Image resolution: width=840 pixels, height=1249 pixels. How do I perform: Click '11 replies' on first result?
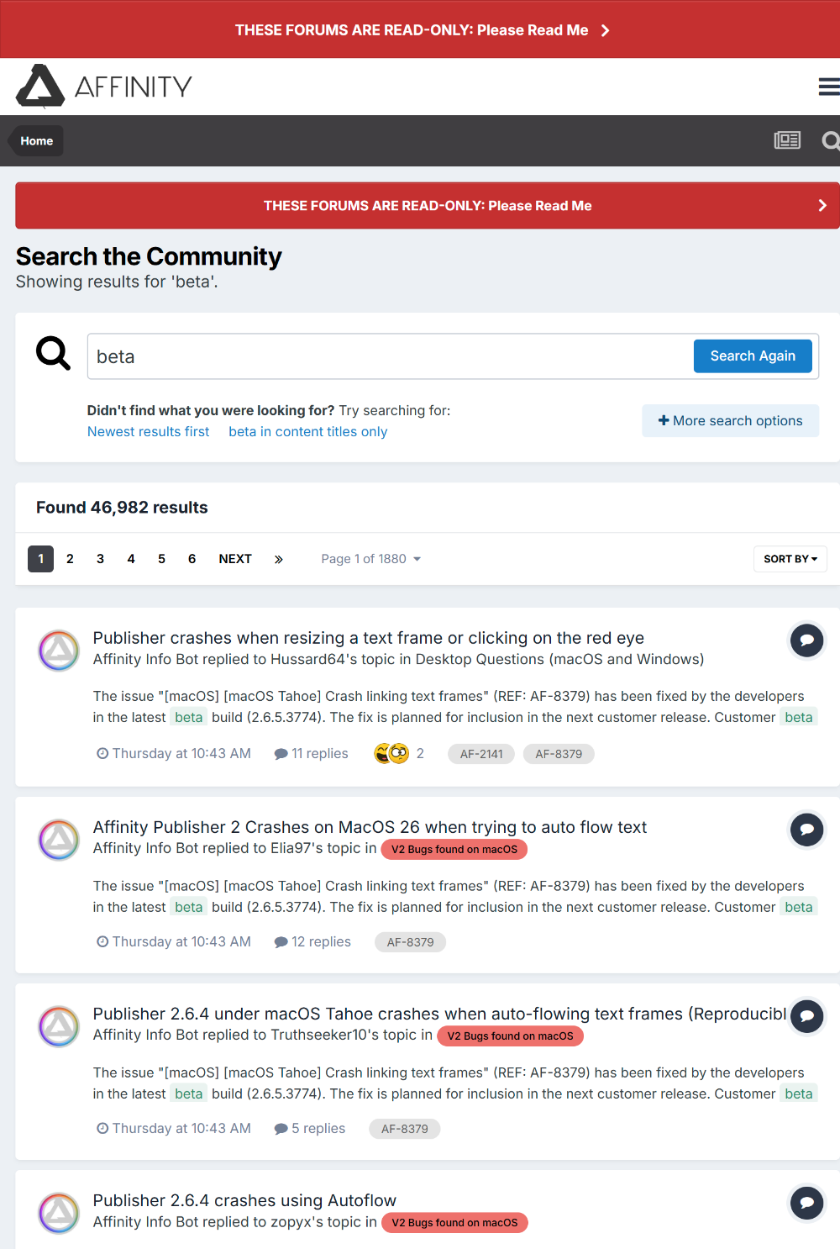(312, 753)
